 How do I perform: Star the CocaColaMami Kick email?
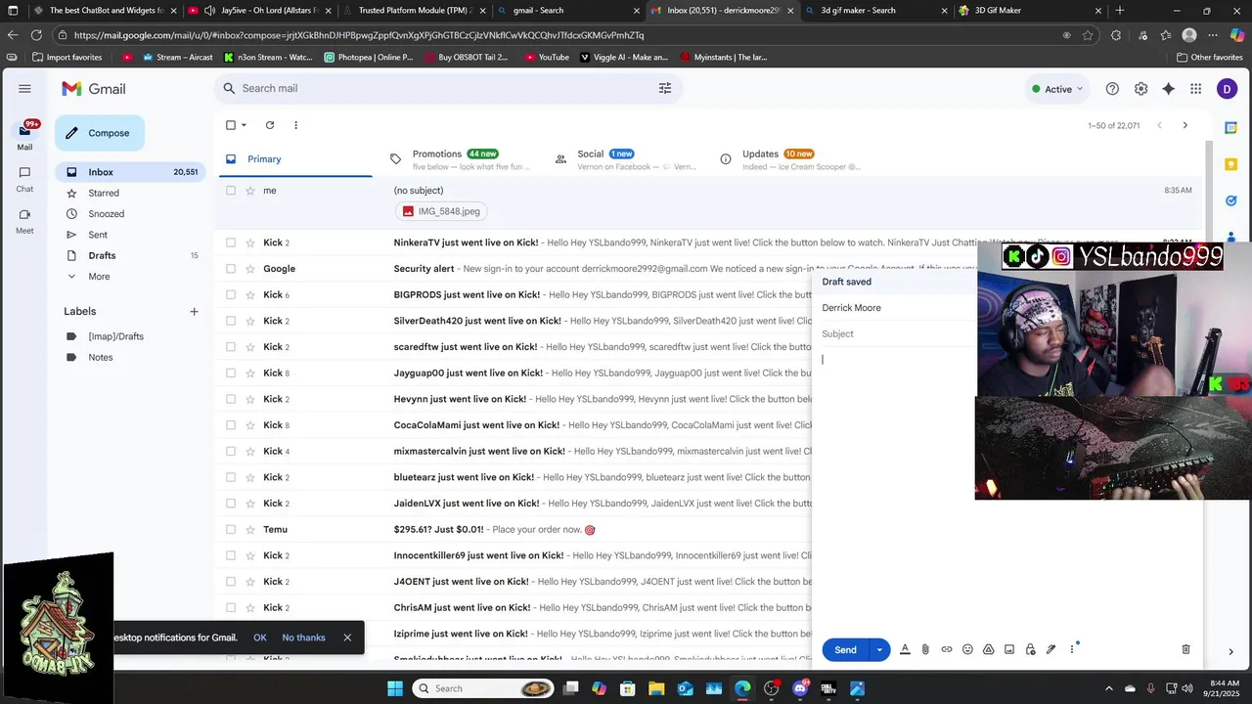(250, 425)
